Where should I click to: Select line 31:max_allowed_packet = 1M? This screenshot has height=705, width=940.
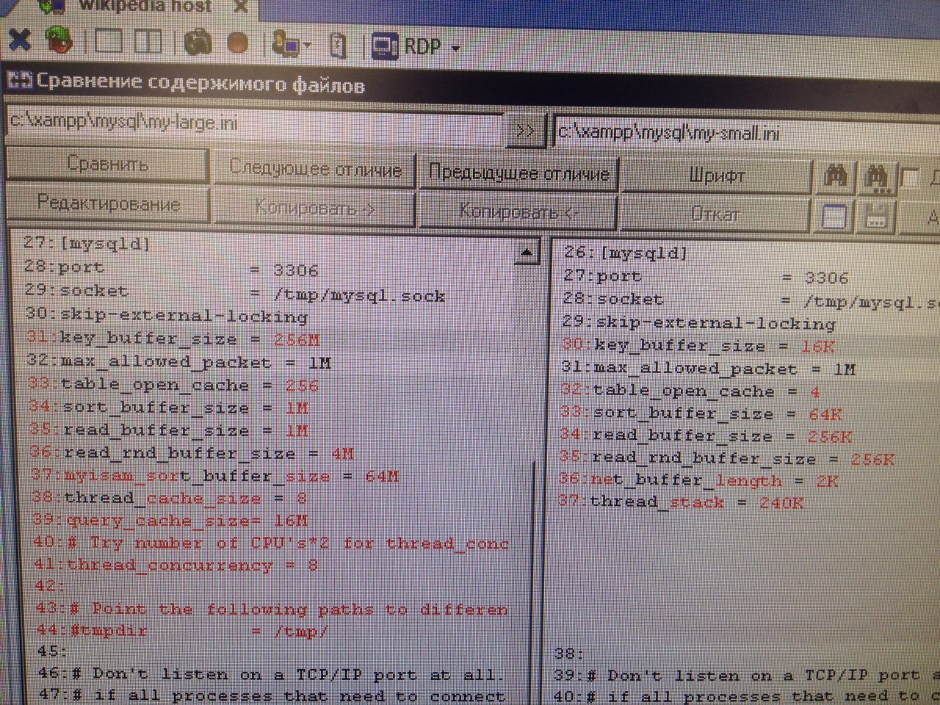tap(709, 369)
